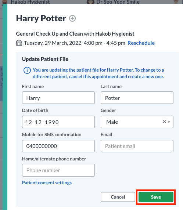
Task: Click the Patient email input
Action: tap(137, 146)
